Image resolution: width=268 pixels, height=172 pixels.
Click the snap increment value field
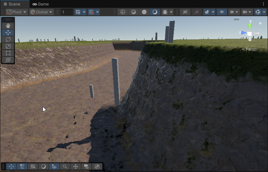pos(67,12)
